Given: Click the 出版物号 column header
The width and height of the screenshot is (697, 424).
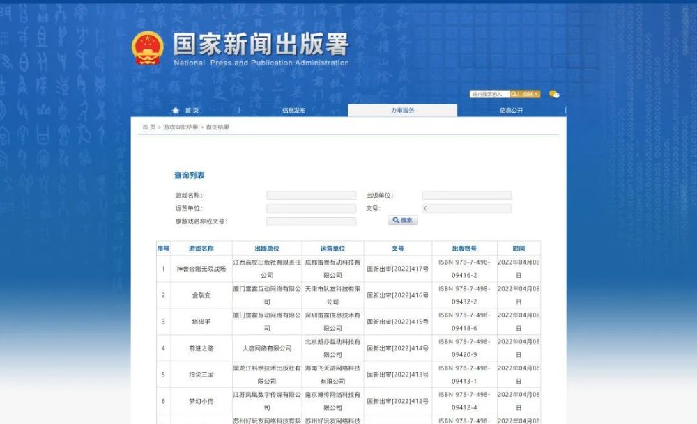Looking at the screenshot, I should (x=464, y=249).
